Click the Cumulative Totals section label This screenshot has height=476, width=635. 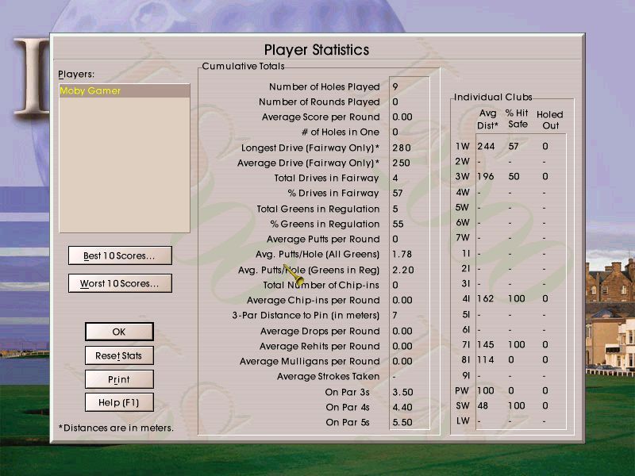click(241, 66)
